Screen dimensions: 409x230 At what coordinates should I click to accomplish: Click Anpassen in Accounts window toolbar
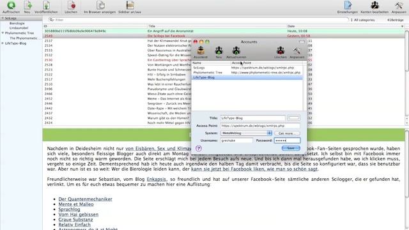[297, 50]
